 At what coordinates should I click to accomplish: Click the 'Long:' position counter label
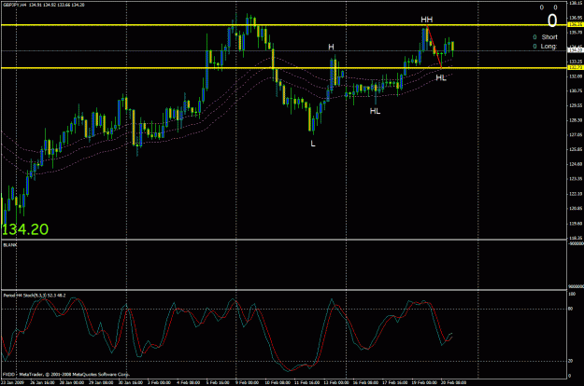[x=549, y=47]
